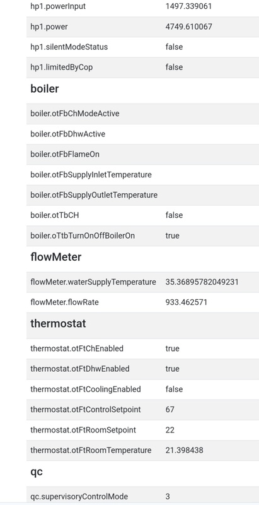Click the boiler section heading
259x505 pixels.
pyautogui.click(x=44, y=88)
